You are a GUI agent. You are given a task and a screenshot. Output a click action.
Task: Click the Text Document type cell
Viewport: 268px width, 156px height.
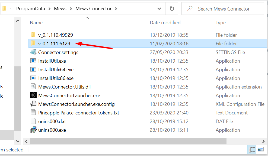coord(231,113)
